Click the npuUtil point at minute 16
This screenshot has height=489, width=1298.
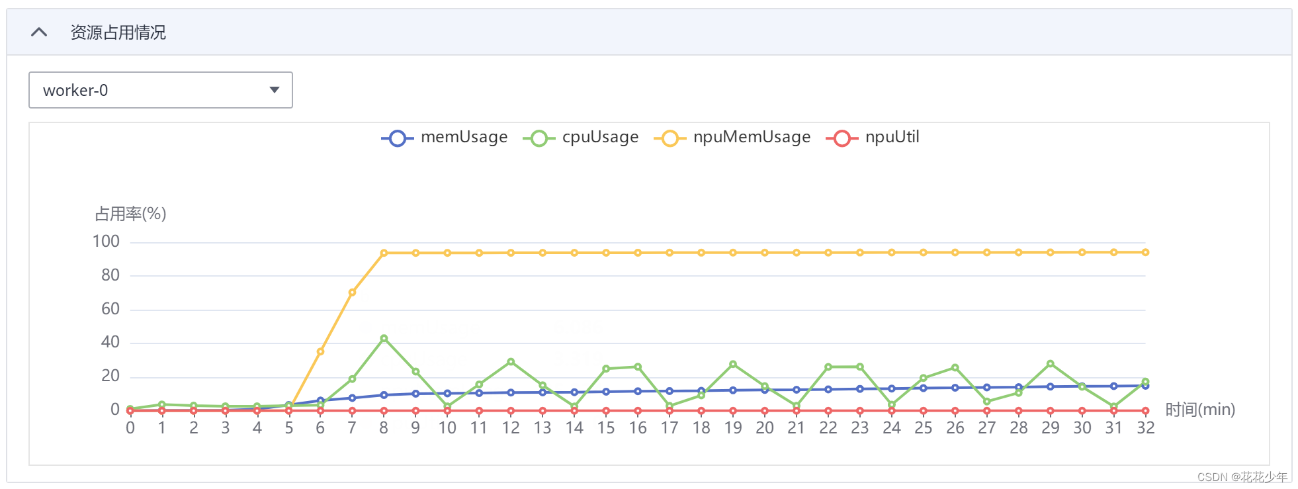click(638, 411)
